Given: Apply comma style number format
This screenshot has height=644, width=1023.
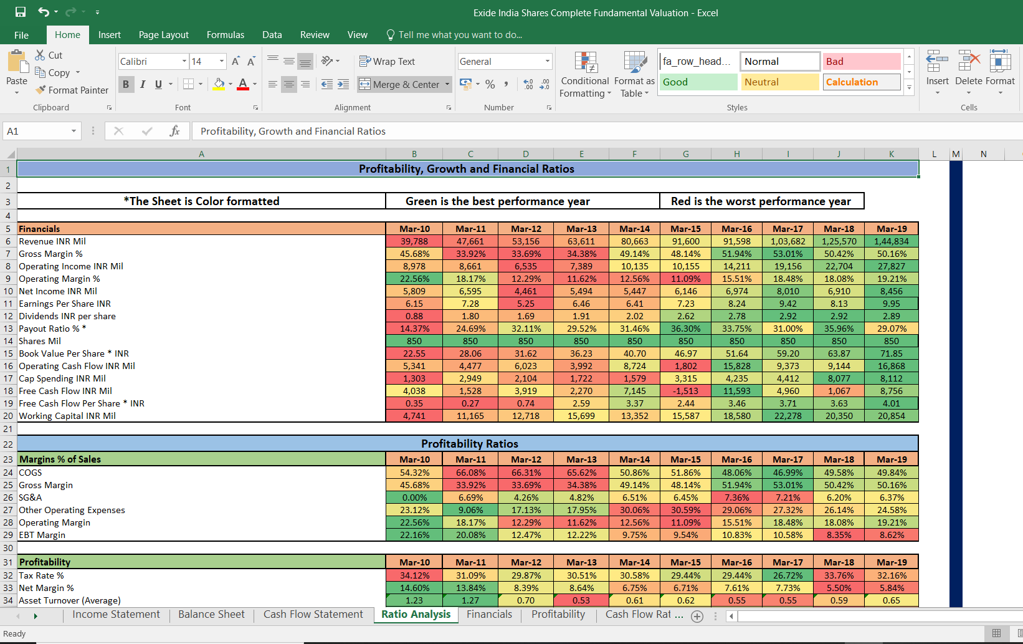Looking at the screenshot, I should [506, 84].
